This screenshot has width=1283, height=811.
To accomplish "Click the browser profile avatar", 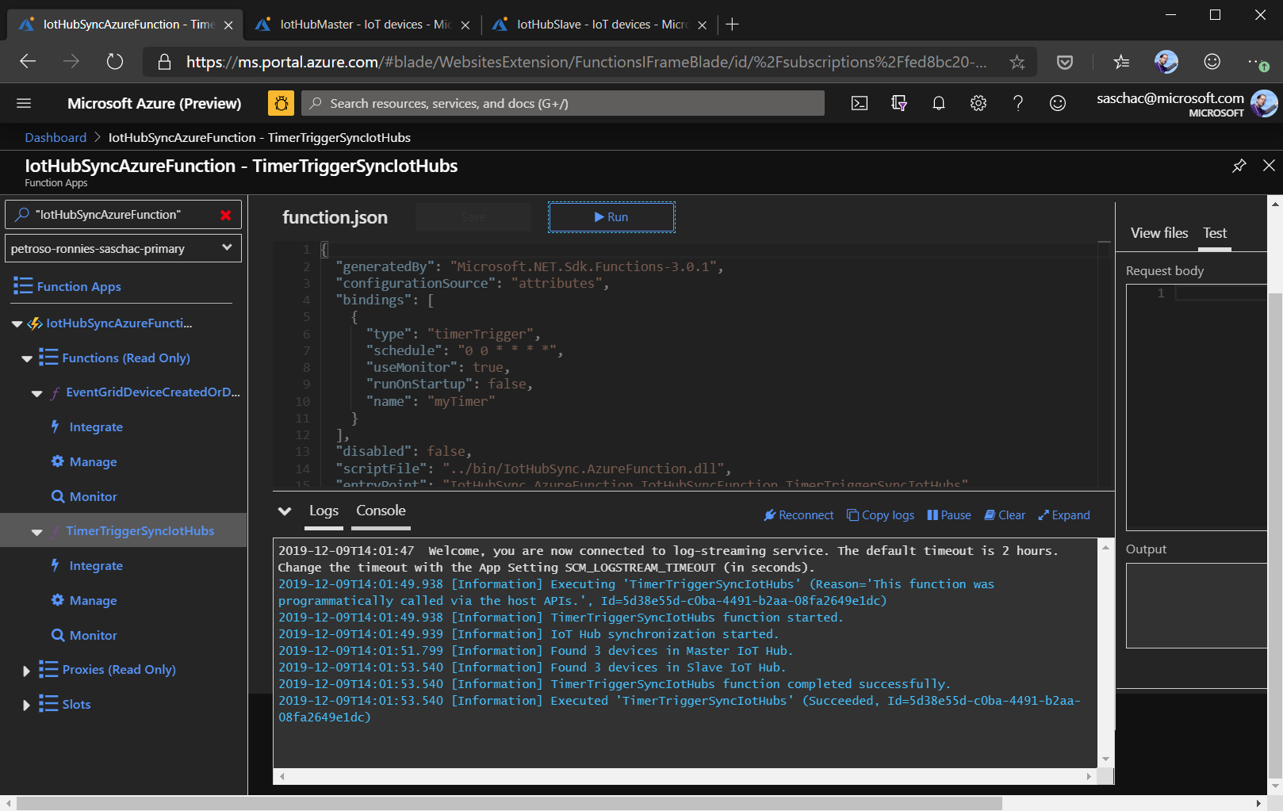I will (x=1166, y=62).
